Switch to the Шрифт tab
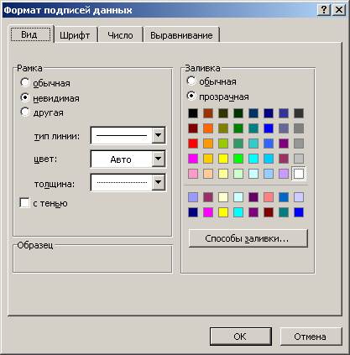 pyautogui.click(x=75, y=35)
